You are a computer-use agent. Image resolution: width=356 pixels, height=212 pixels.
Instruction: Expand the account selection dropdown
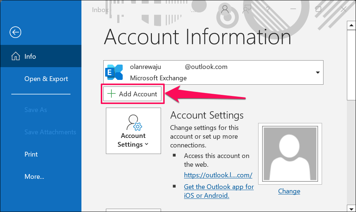pos(318,72)
